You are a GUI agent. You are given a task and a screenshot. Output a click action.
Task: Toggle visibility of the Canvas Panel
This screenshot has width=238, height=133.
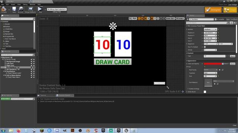point(34,59)
